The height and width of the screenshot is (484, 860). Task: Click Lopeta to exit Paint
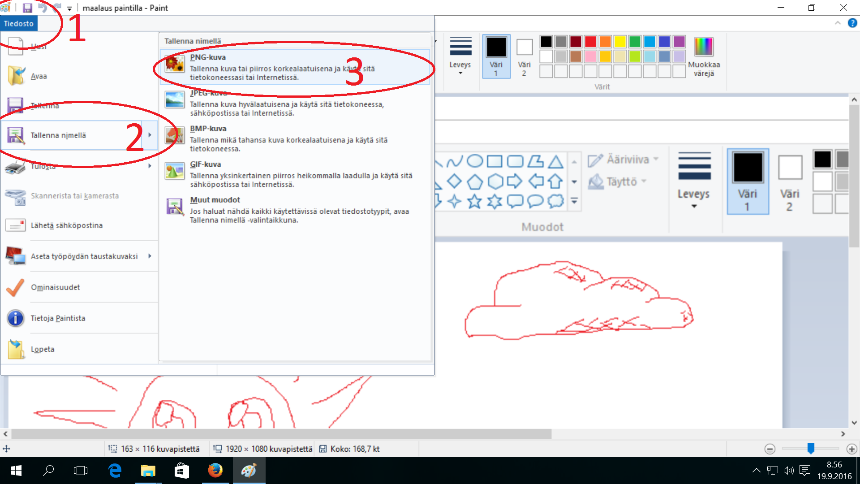point(43,349)
